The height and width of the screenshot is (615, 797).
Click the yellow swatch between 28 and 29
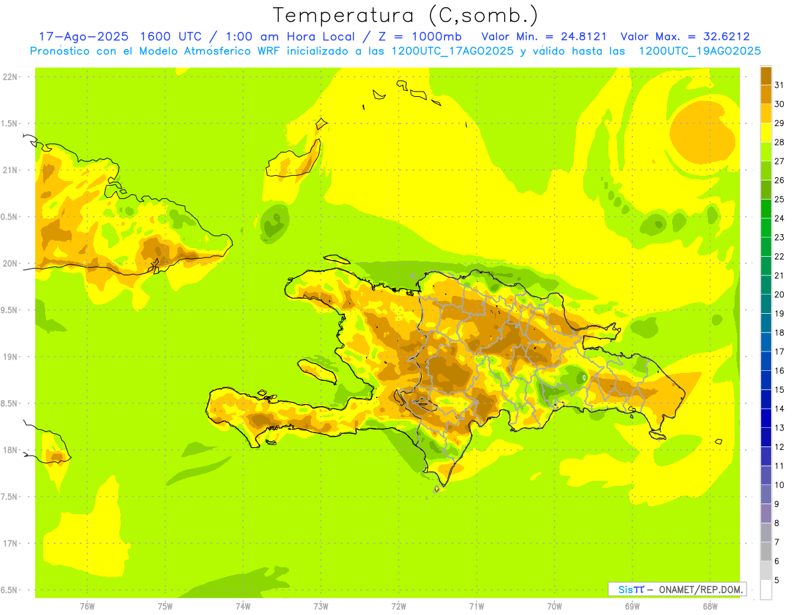766,133
